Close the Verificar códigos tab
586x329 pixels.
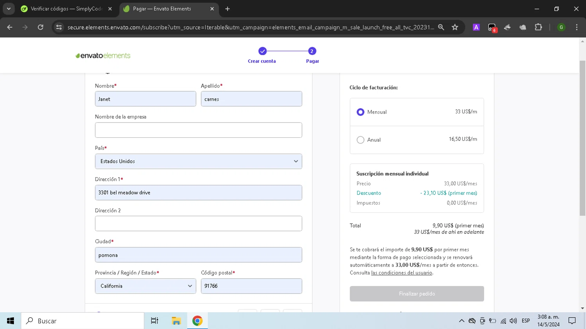110,9
